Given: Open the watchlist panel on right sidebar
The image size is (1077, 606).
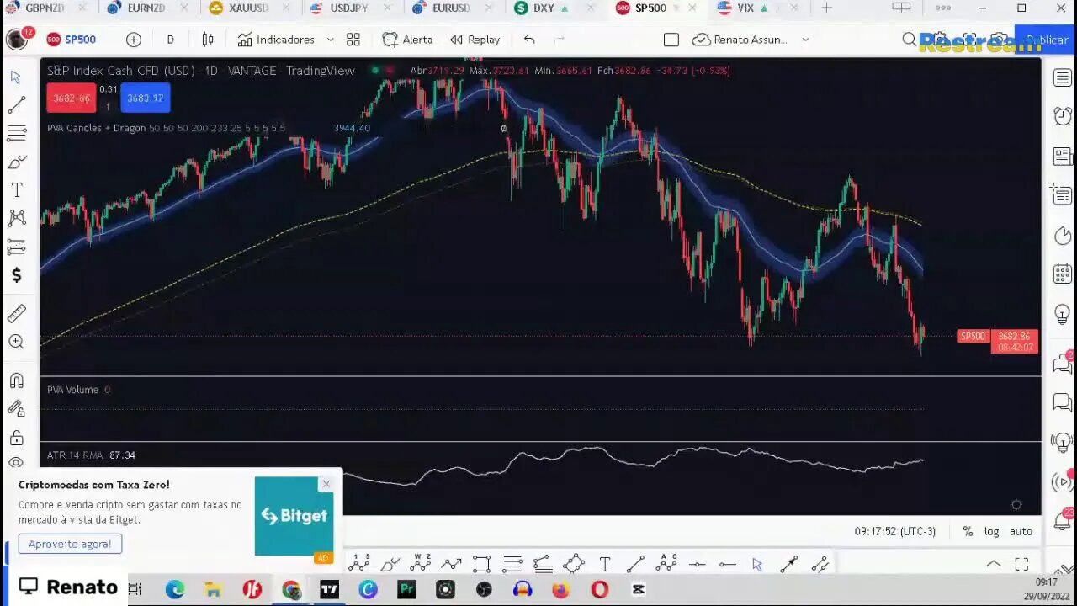Looking at the screenshot, I should pos(1062,77).
